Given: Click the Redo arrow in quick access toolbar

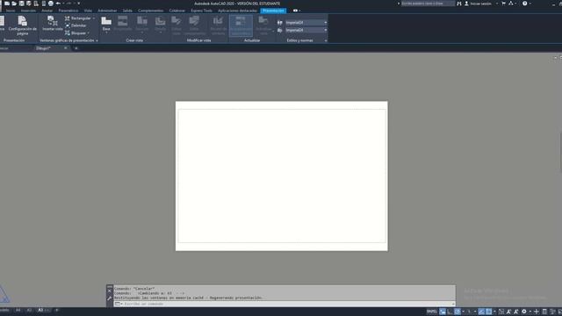Looking at the screenshot, I should 68,4.
